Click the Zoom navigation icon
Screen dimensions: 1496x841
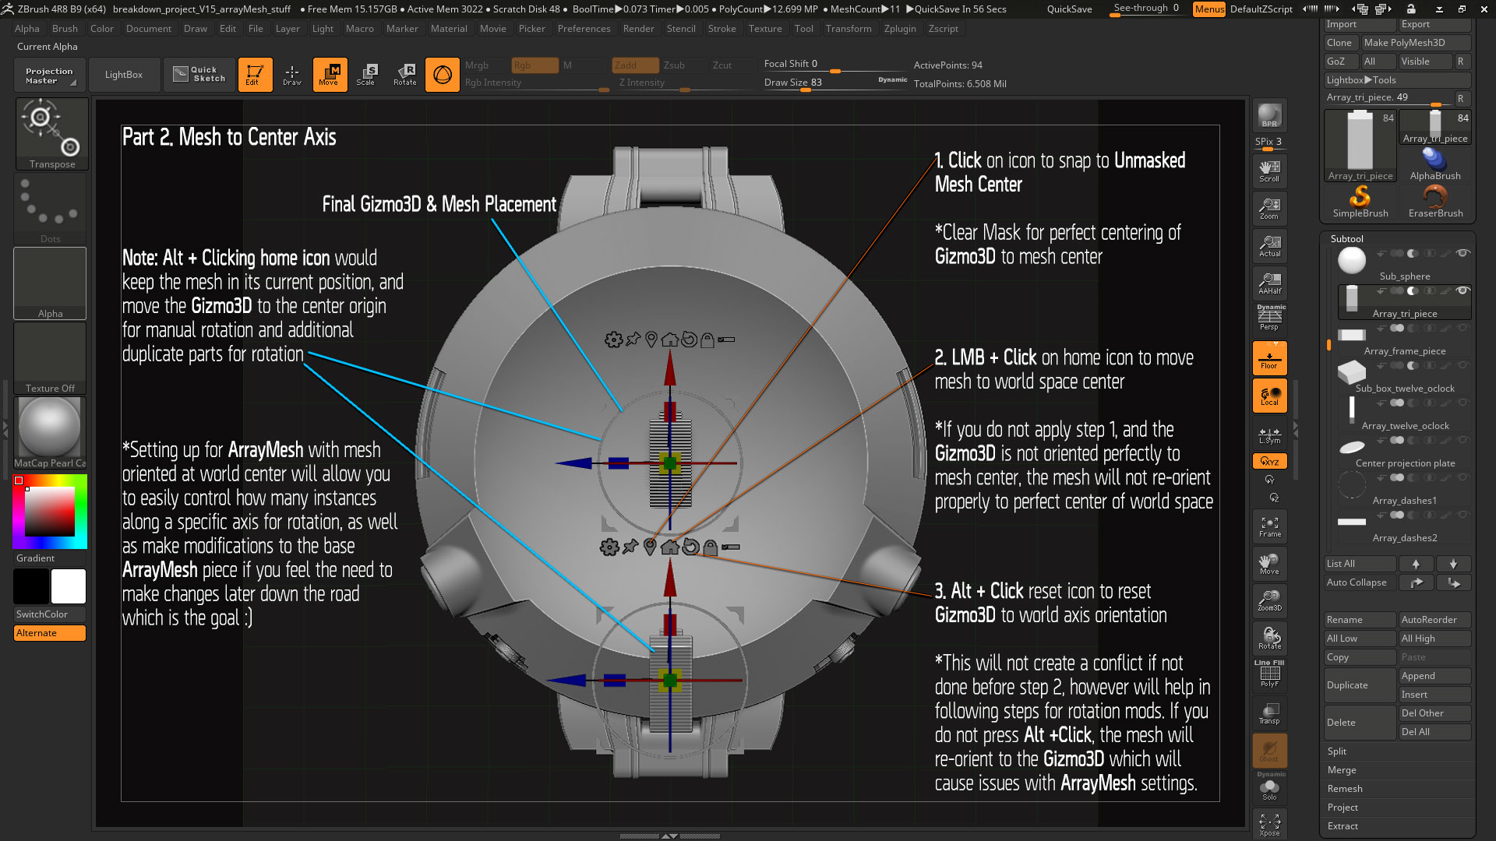click(x=1269, y=209)
